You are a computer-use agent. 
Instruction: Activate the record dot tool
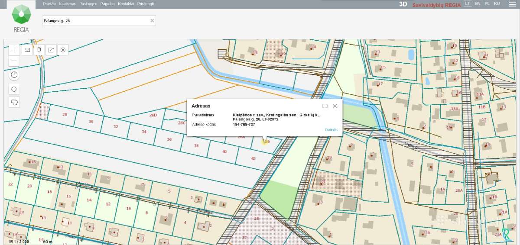click(63, 50)
